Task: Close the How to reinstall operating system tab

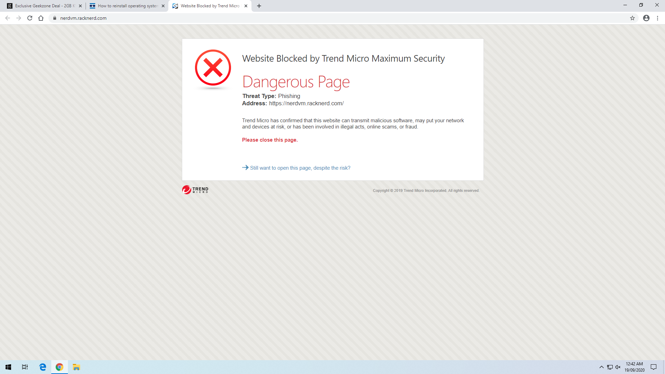Action: tap(163, 6)
